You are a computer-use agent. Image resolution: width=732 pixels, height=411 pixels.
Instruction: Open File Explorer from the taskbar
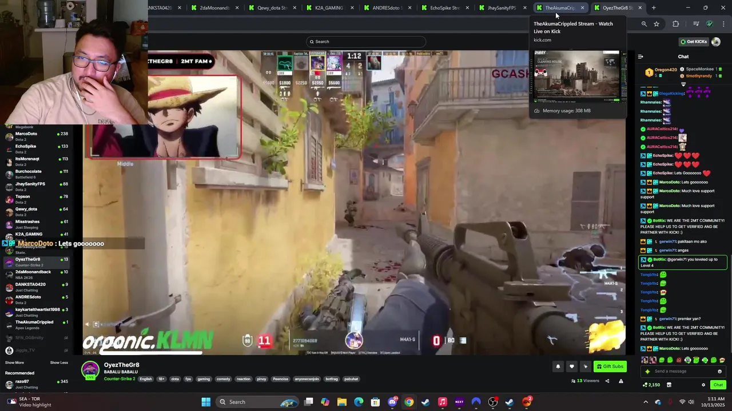pyautogui.click(x=342, y=402)
